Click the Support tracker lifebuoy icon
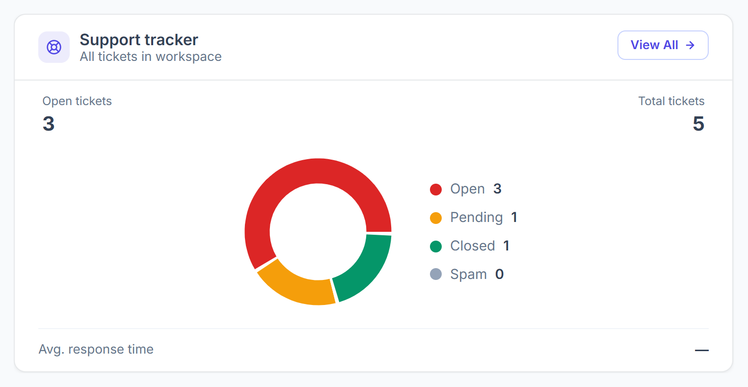Image resolution: width=748 pixels, height=387 pixels. point(54,47)
